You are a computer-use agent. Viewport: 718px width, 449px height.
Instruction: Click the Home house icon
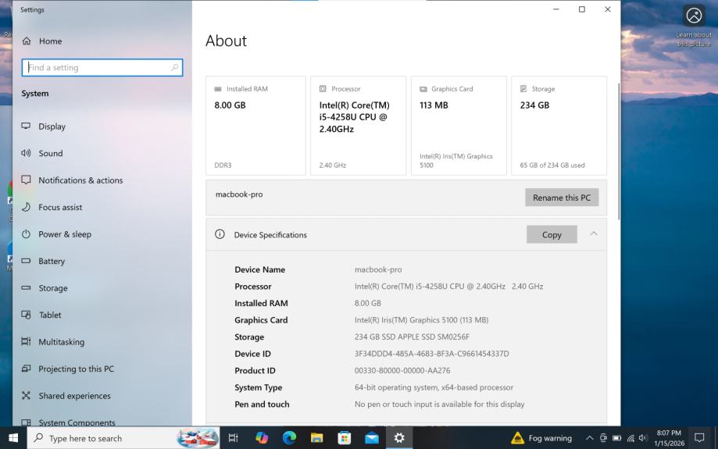(27, 41)
